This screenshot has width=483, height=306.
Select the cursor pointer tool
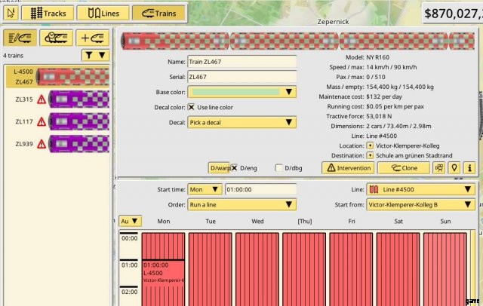tap(11, 13)
